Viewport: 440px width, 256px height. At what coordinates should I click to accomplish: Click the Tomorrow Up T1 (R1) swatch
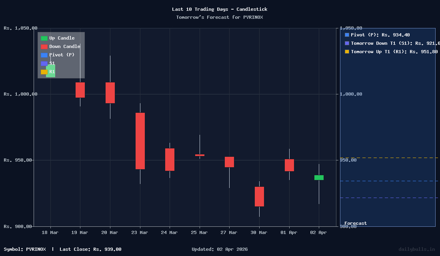(346, 52)
